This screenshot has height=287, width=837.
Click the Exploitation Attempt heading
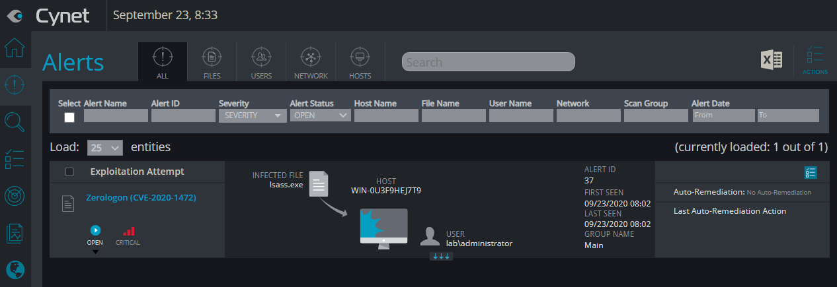138,172
